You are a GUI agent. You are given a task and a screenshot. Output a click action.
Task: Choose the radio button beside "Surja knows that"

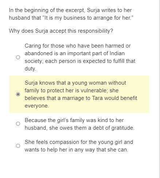click(18, 94)
